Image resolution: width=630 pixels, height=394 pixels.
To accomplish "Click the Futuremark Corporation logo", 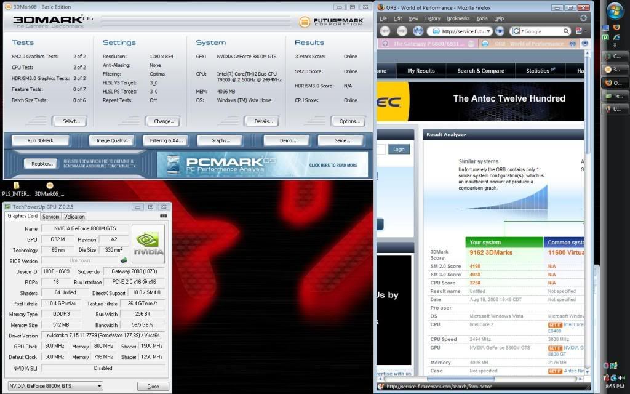I will (332, 22).
